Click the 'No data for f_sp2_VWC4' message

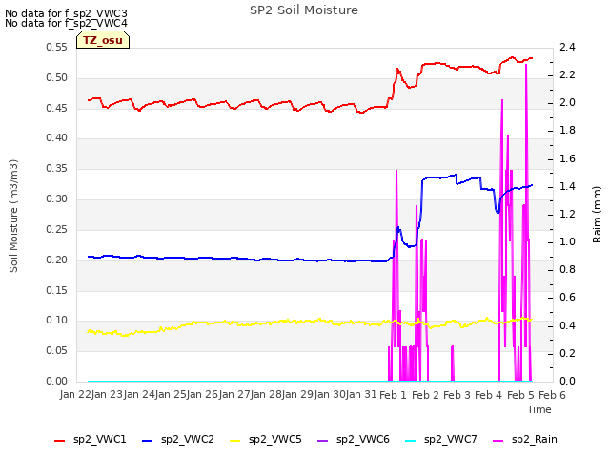[66, 23]
